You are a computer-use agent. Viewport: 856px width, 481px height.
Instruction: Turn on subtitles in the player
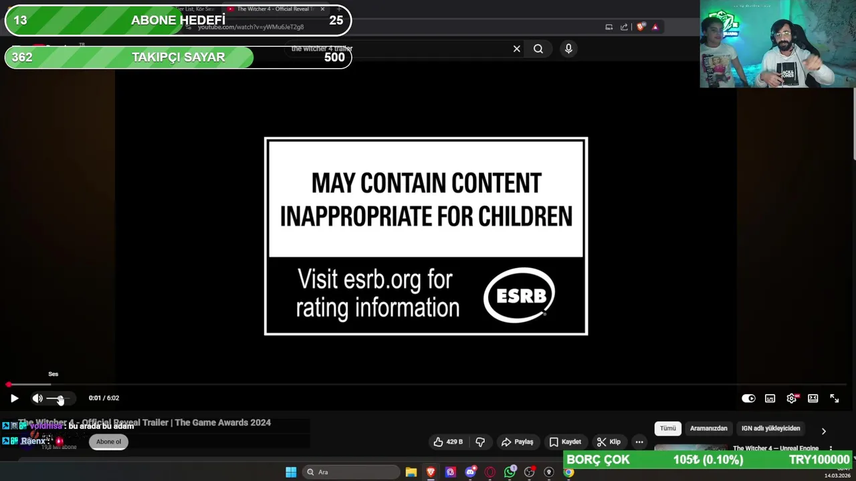[x=770, y=398]
